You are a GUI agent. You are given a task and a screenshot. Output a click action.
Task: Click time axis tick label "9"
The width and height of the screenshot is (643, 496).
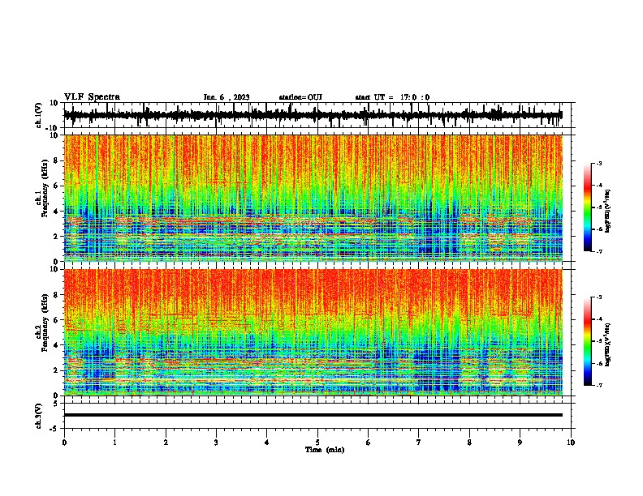520,443
